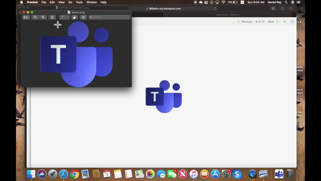Open Reminders from the Dock
Screen dimensions: 321x181
(128, 174)
